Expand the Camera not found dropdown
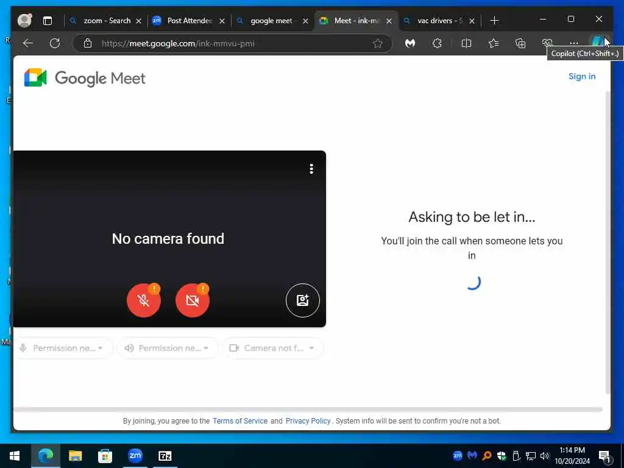 click(x=272, y=348)
